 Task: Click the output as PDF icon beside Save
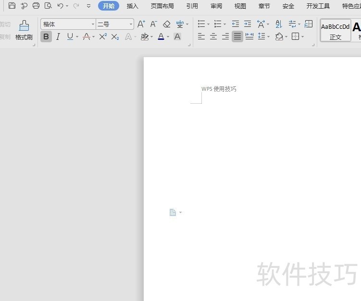[x=24, y=5]
